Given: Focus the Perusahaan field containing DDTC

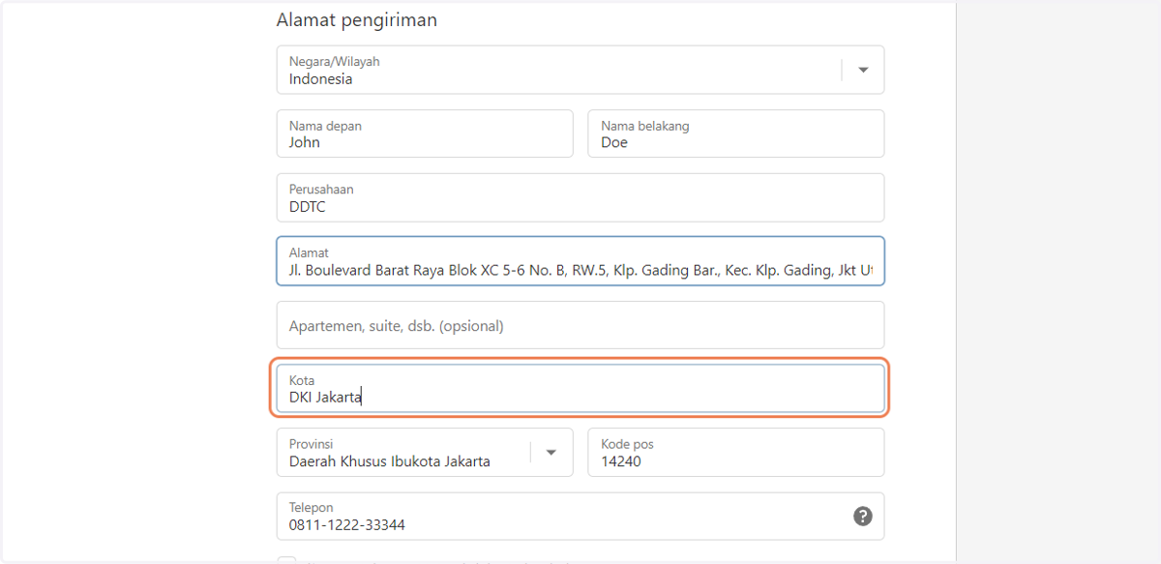Looking at the screenshot, I should [580, 197].
